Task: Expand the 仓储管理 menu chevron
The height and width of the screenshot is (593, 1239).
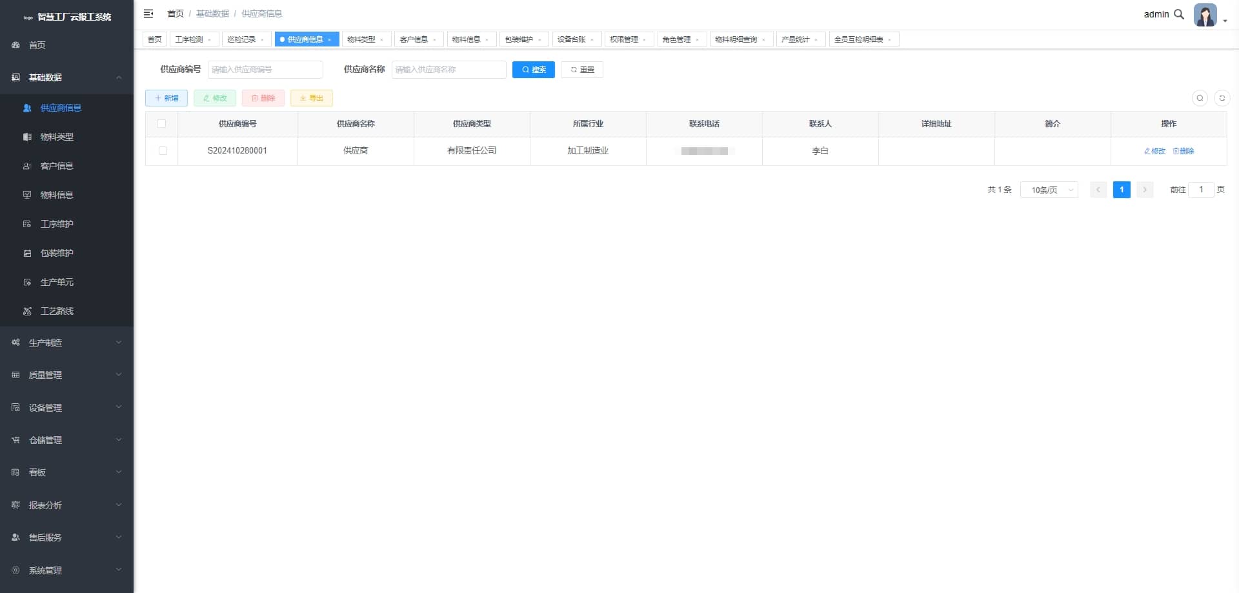Action: tap(119, 440)
